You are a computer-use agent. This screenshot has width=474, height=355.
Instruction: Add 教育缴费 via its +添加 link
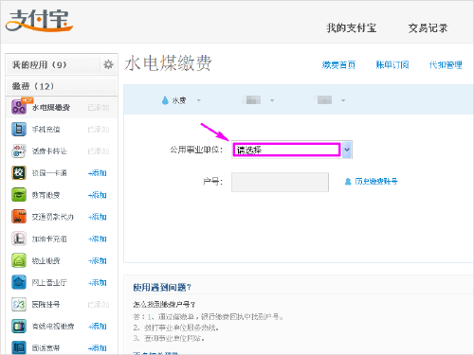coord(98,195)
